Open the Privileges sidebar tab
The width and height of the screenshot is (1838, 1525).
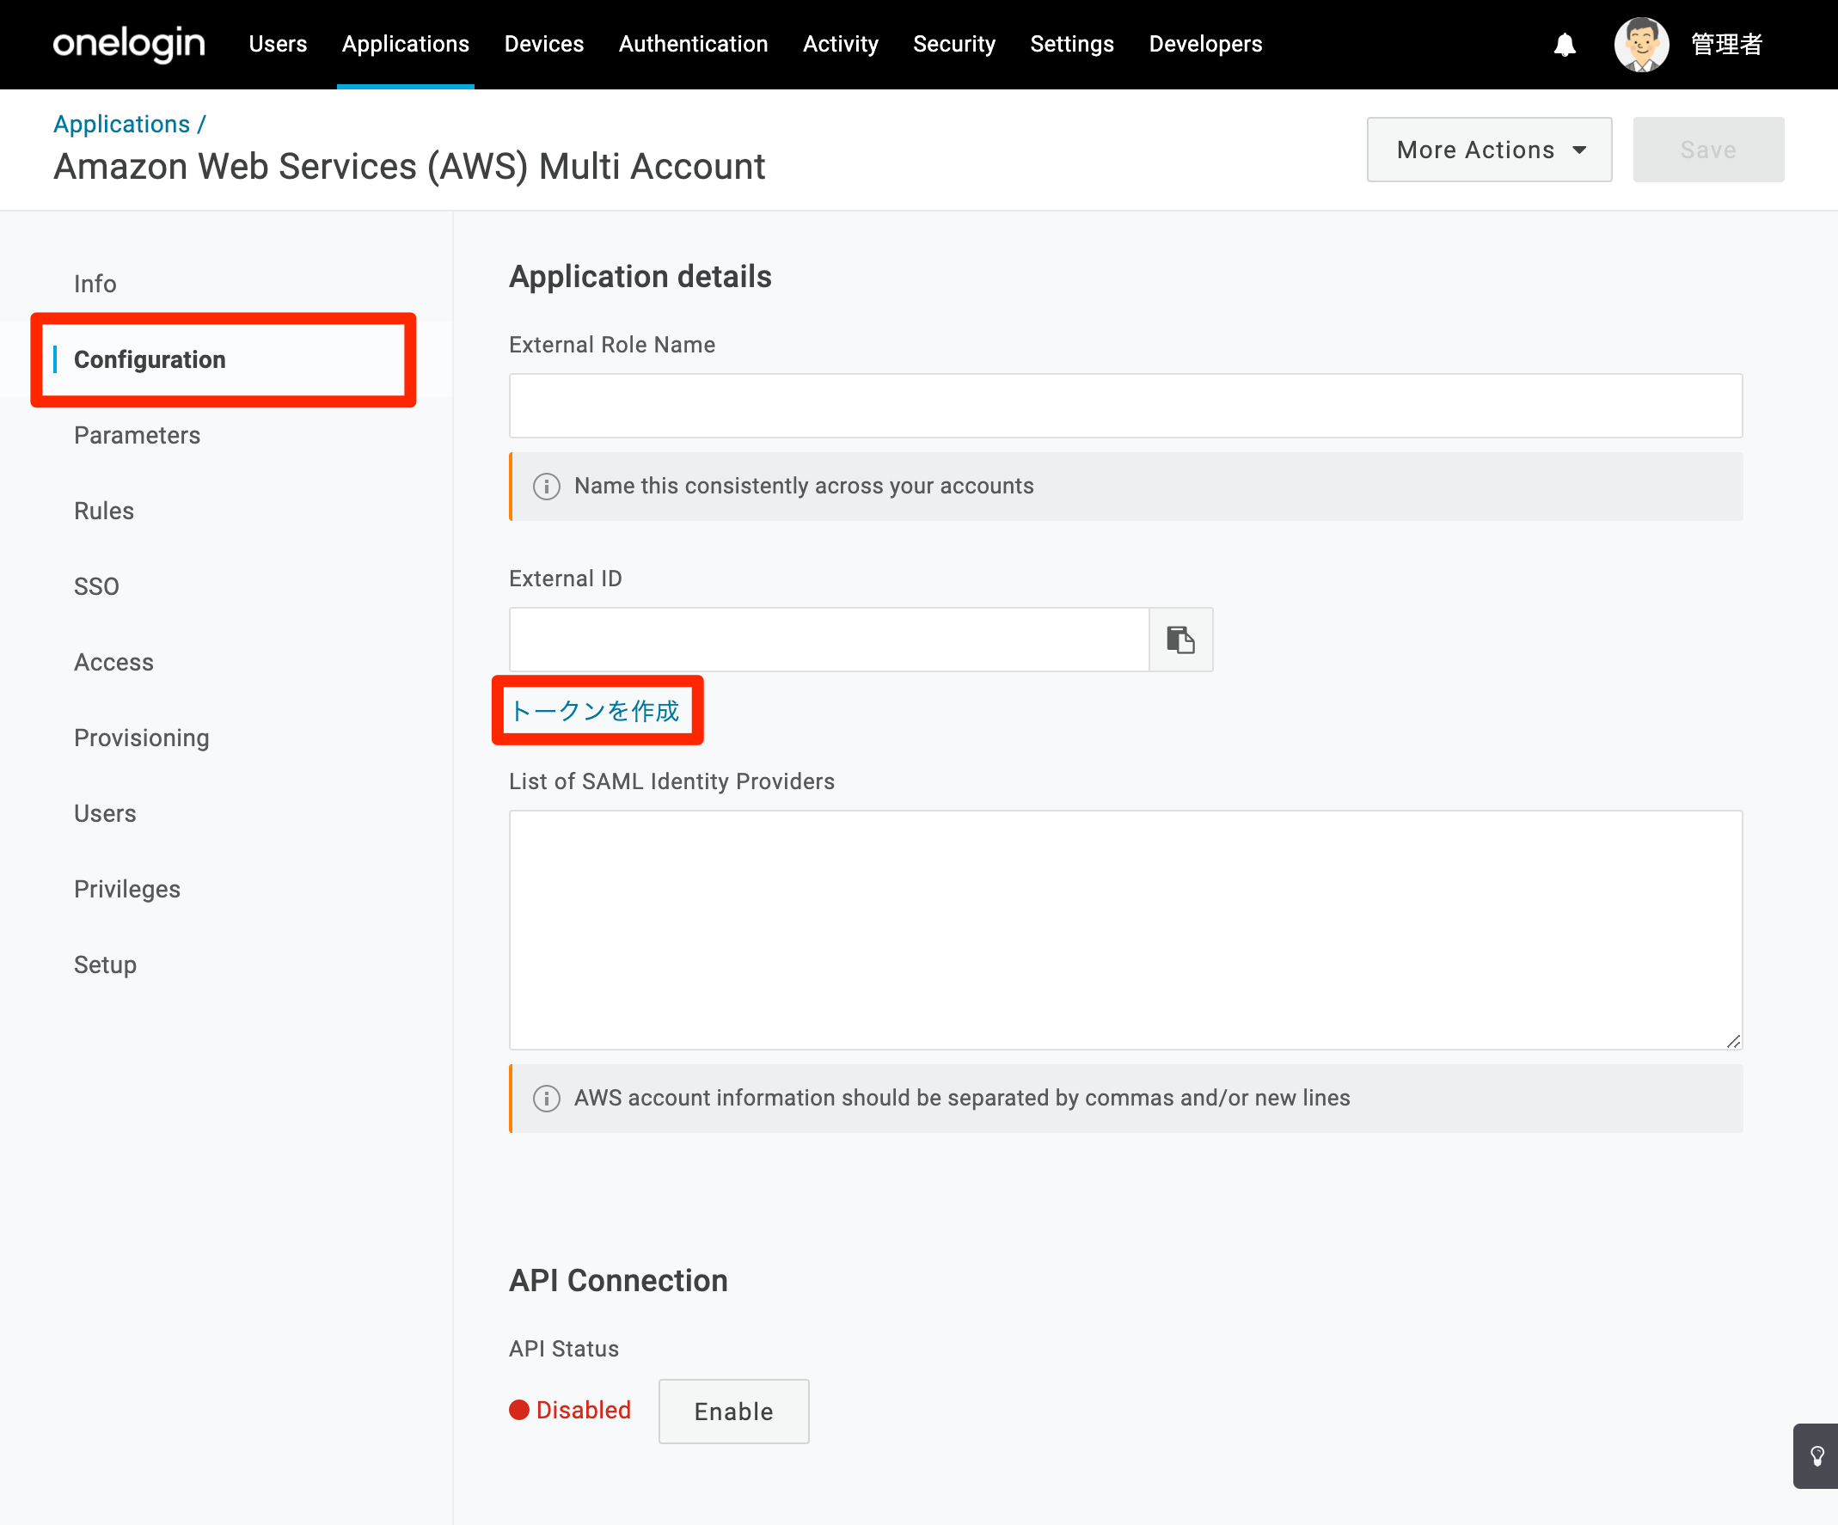click(127, 890)
